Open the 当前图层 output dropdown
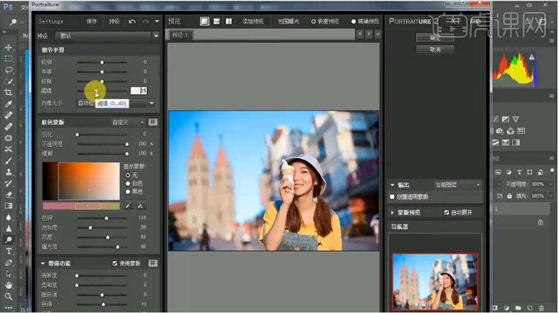558x313 pixels. pyautogui.click(x=478, y=185)
